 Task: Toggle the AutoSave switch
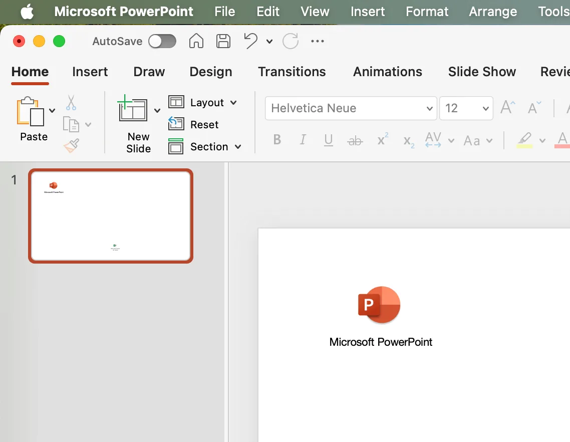coord(162,41)
